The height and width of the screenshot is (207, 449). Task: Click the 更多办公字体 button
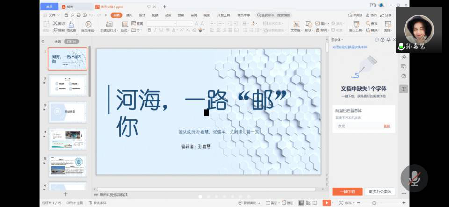click(x=379, y=192)
